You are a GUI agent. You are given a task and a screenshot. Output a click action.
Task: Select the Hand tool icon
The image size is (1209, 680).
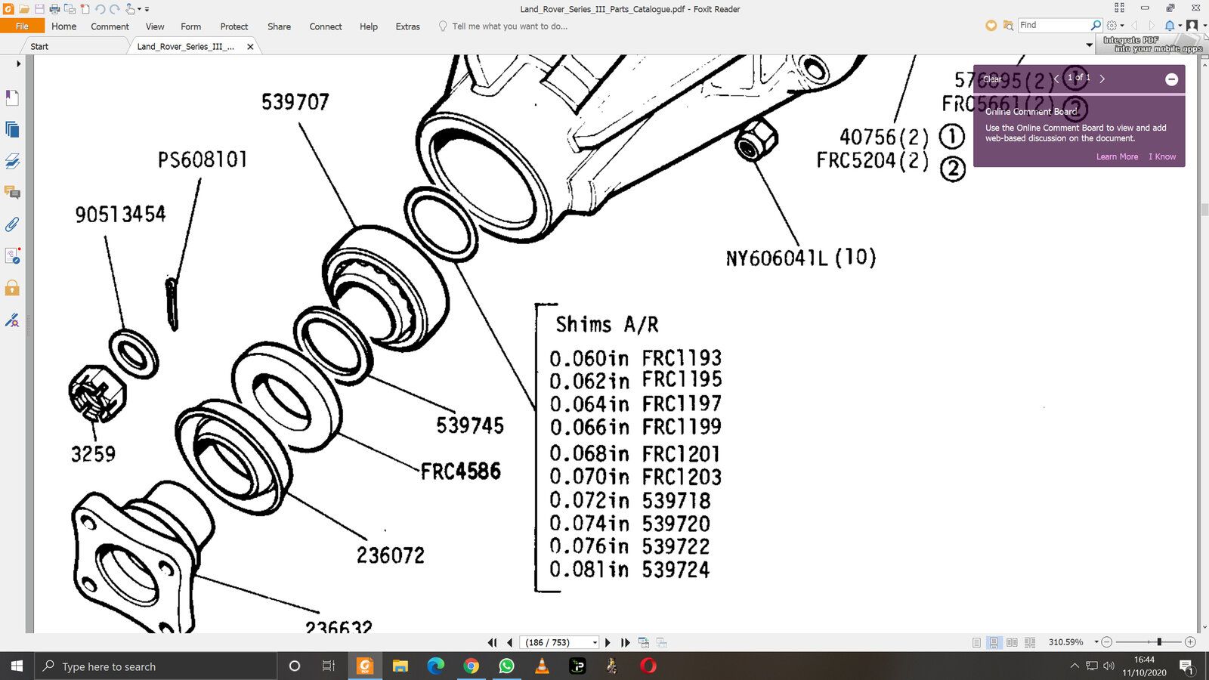point(130,9)
